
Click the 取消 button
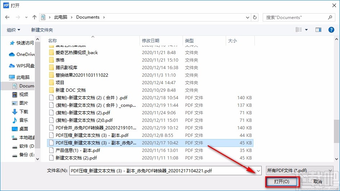[317, 182]
